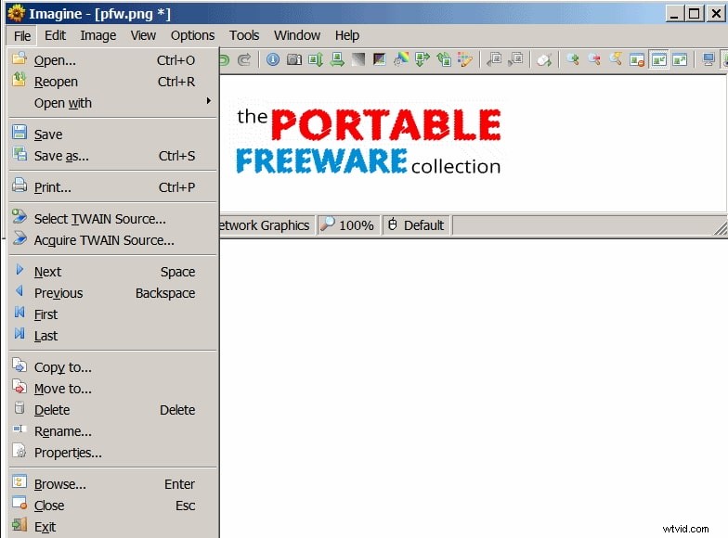Jump to First image menu entry

pos(113,314)
